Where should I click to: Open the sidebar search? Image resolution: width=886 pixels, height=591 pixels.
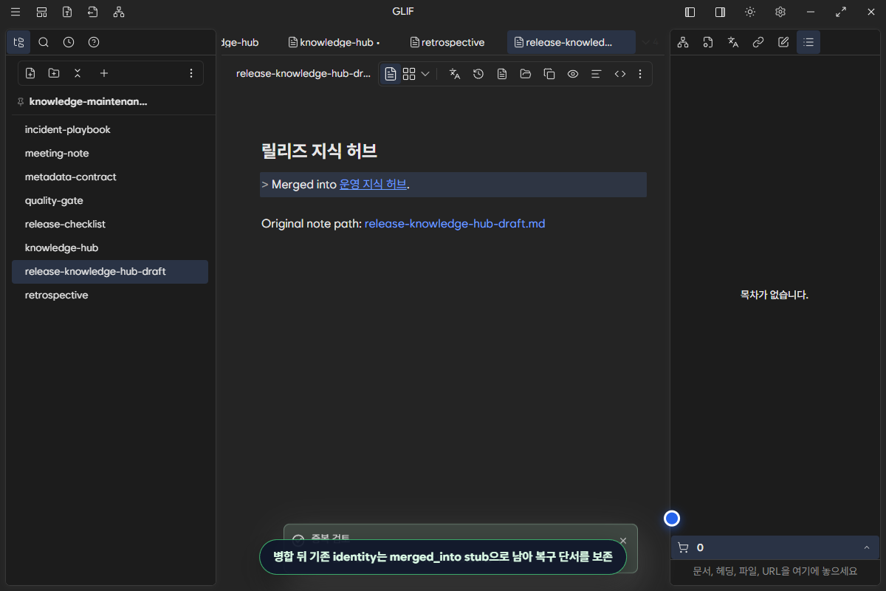[44, 42]
